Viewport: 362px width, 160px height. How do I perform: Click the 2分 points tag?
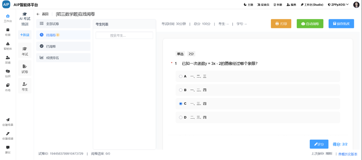(x=191, y=54)
